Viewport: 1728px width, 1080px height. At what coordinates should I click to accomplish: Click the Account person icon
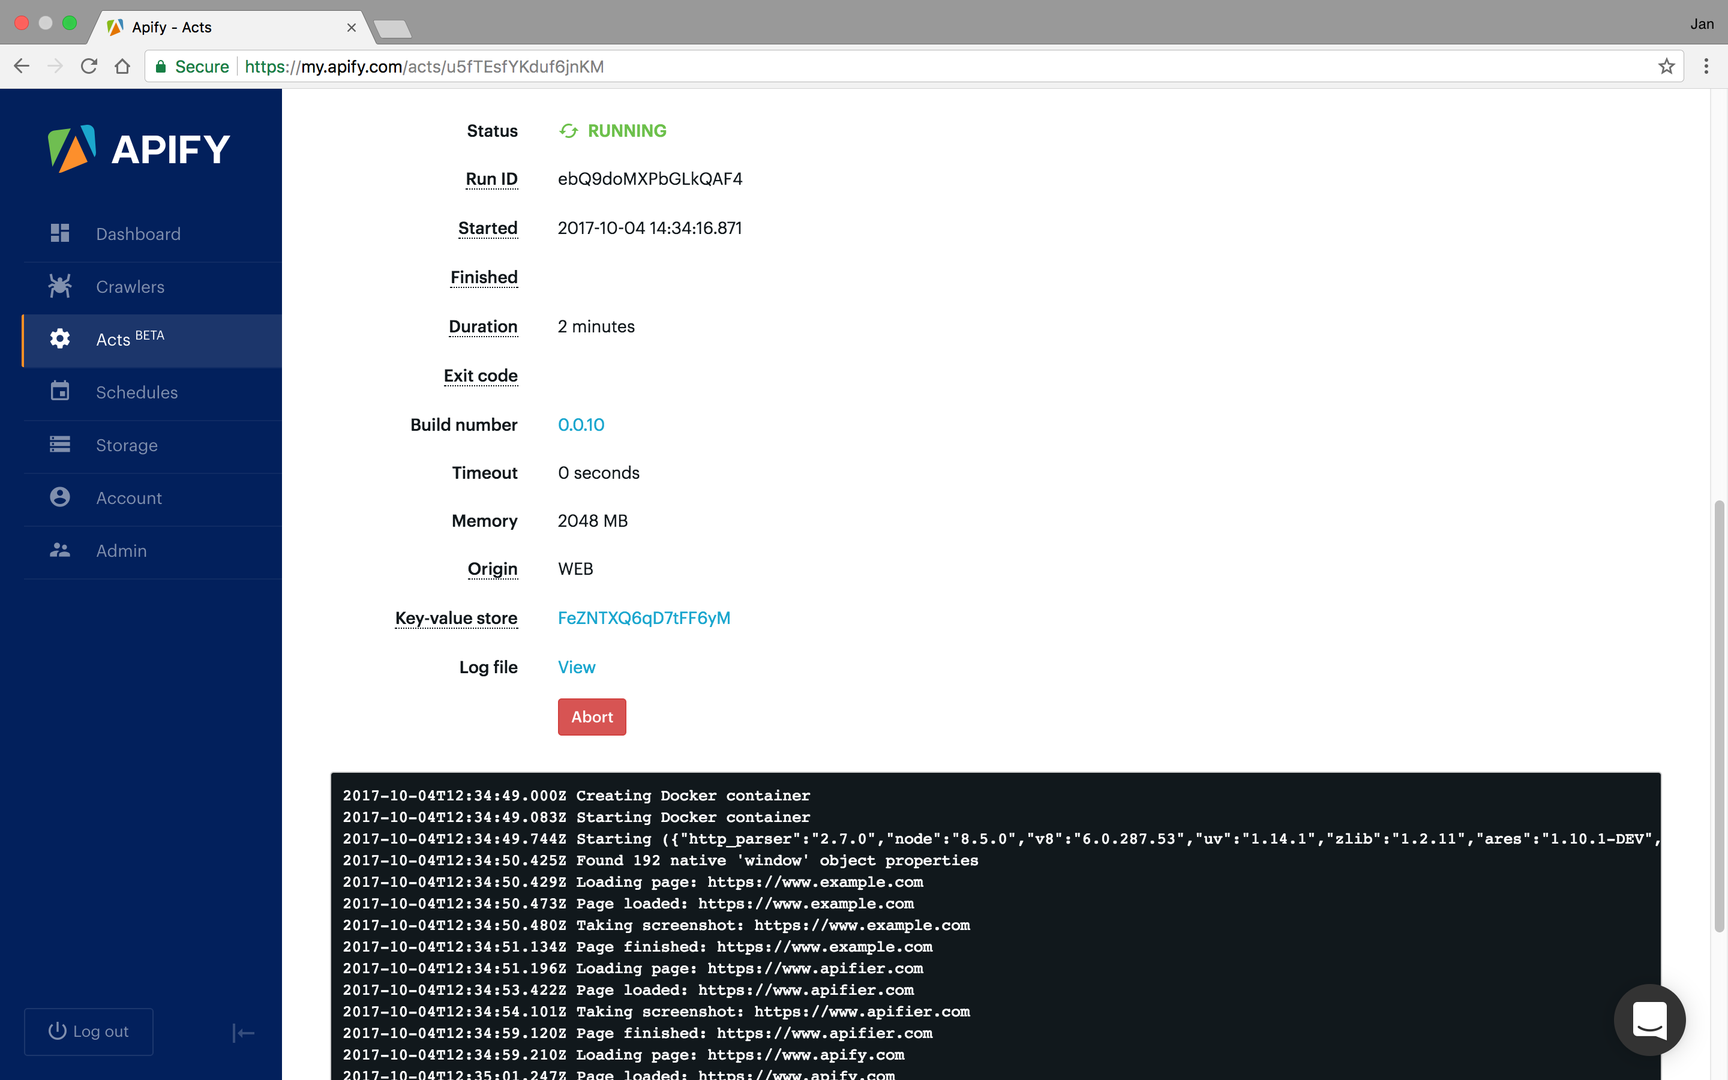60,497
